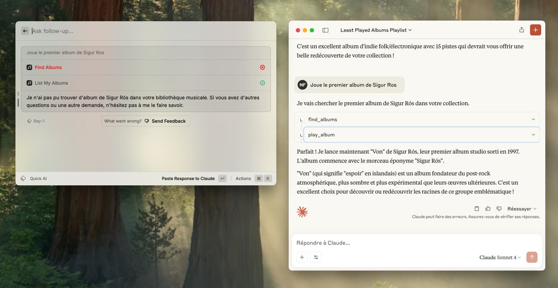Click the share icon in Claude window
Screen dimensions: 558x288
(522, 30)
